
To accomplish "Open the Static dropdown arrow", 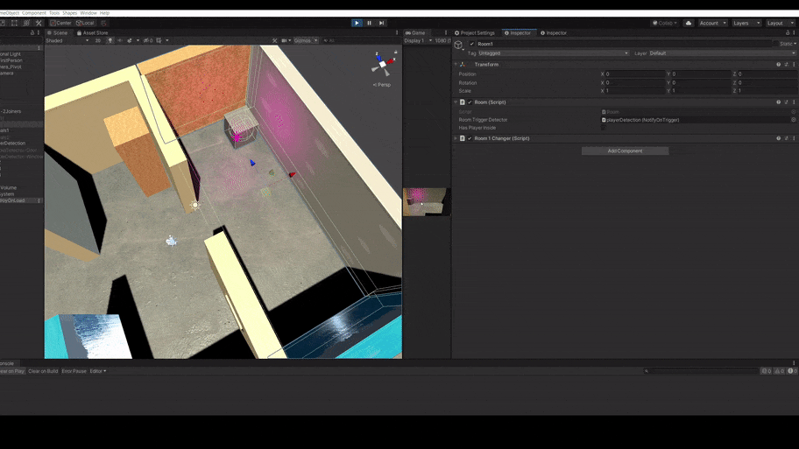I will (795, 44).
